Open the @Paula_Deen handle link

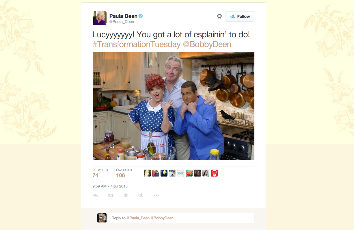[x=122, y=22]
